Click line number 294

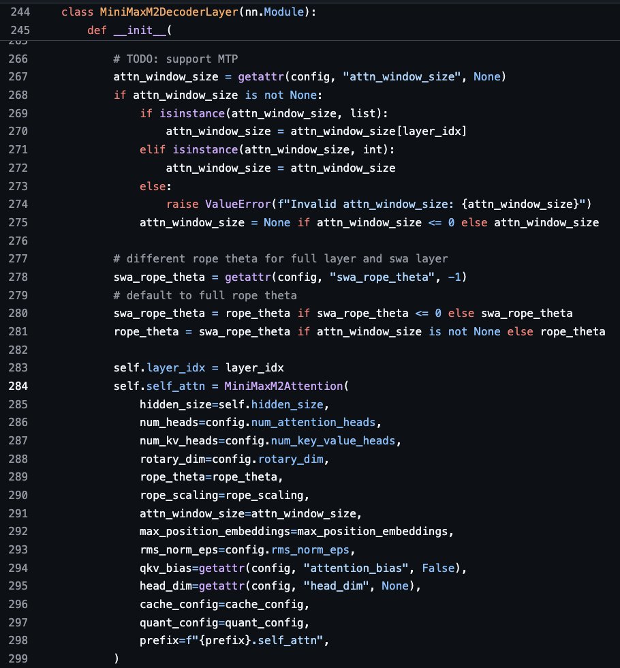point(18,568)
